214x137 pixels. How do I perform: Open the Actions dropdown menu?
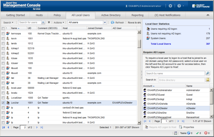point(59,22)
